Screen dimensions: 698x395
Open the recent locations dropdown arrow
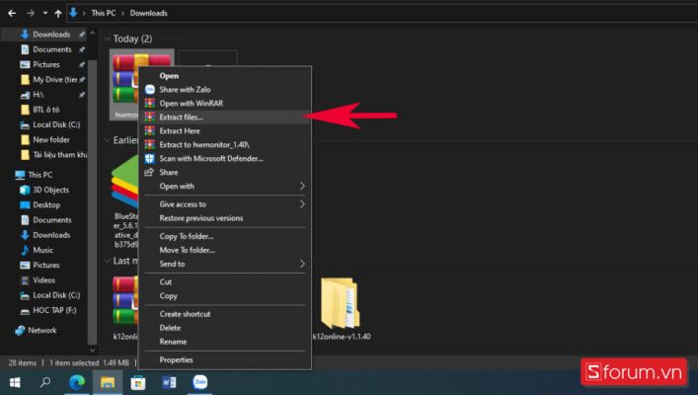pos(43,13)
